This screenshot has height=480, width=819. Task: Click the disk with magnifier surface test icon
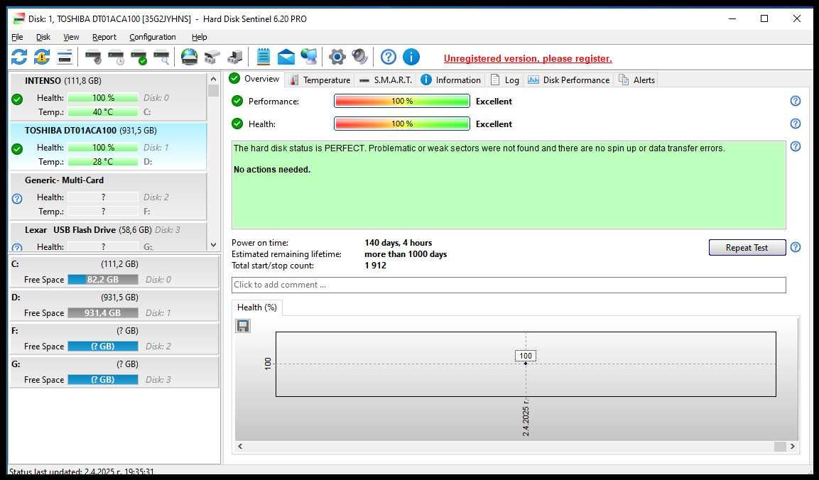pos(161,56)
